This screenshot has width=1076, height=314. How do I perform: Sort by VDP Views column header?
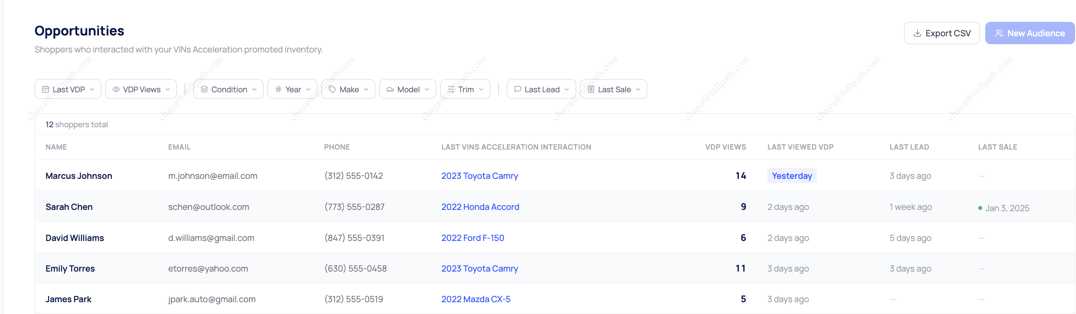[725, 147]
